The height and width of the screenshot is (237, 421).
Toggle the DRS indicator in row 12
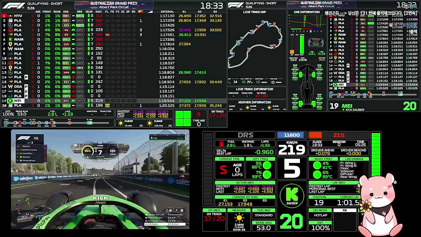[80, 68]
